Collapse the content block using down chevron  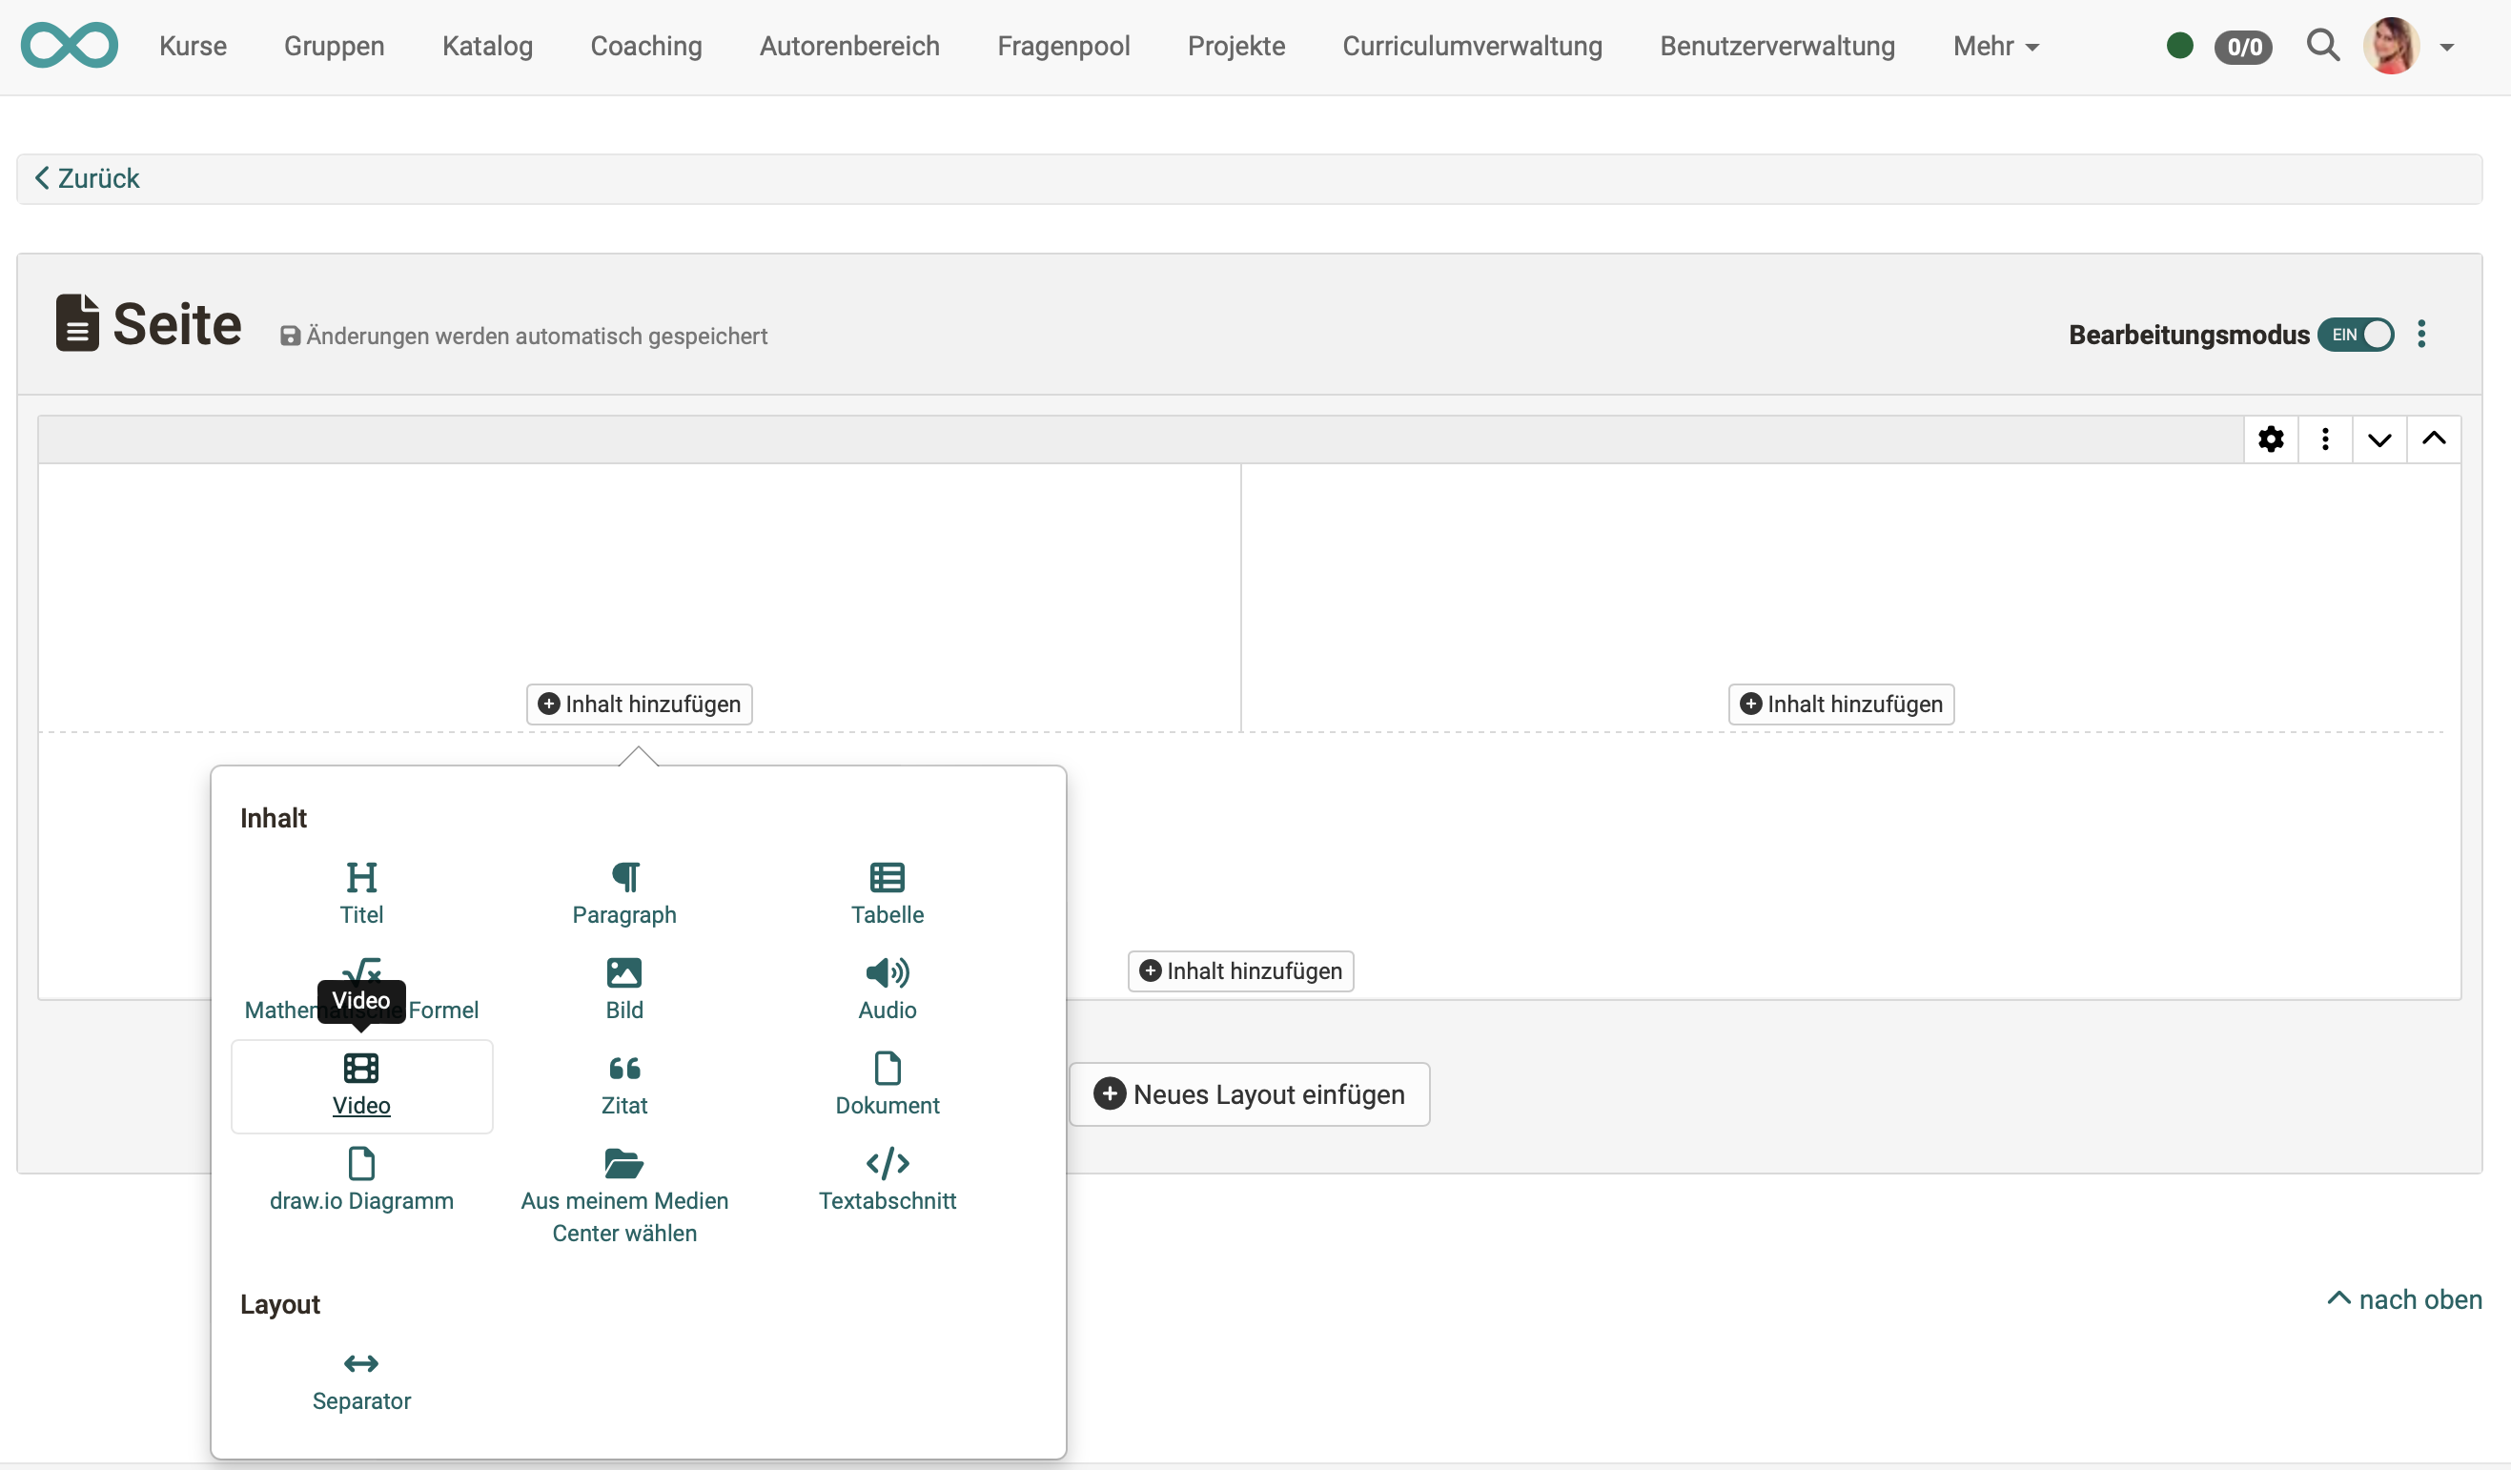click(2379, 439)
